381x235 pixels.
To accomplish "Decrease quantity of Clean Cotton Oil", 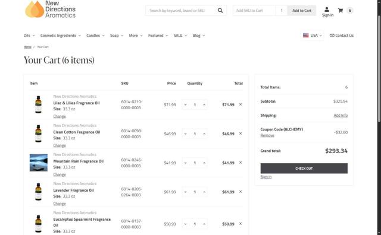I will click(x=185, y=134).
